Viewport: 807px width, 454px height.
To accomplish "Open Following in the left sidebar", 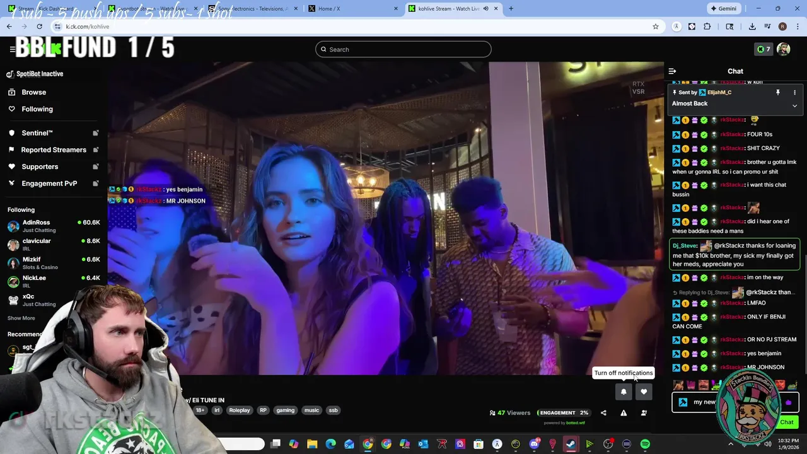I will click(x=37, y=109).
